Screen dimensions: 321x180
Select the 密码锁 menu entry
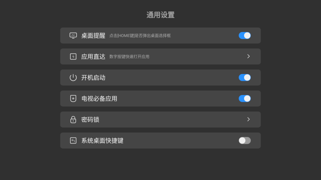coord(160,119)
